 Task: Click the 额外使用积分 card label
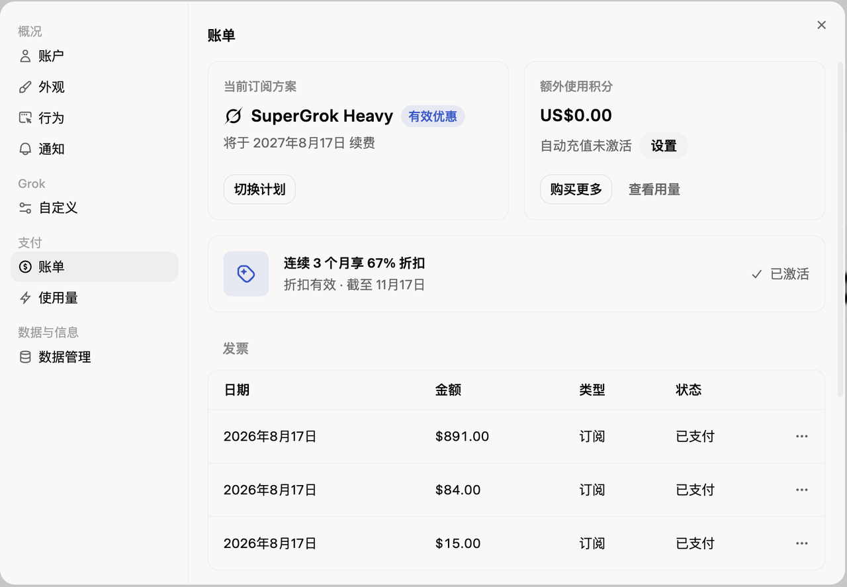click(576, 87)
